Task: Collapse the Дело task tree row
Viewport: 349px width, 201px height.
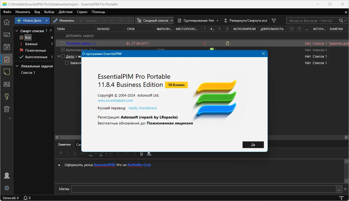Action: (x=59, y=56)
